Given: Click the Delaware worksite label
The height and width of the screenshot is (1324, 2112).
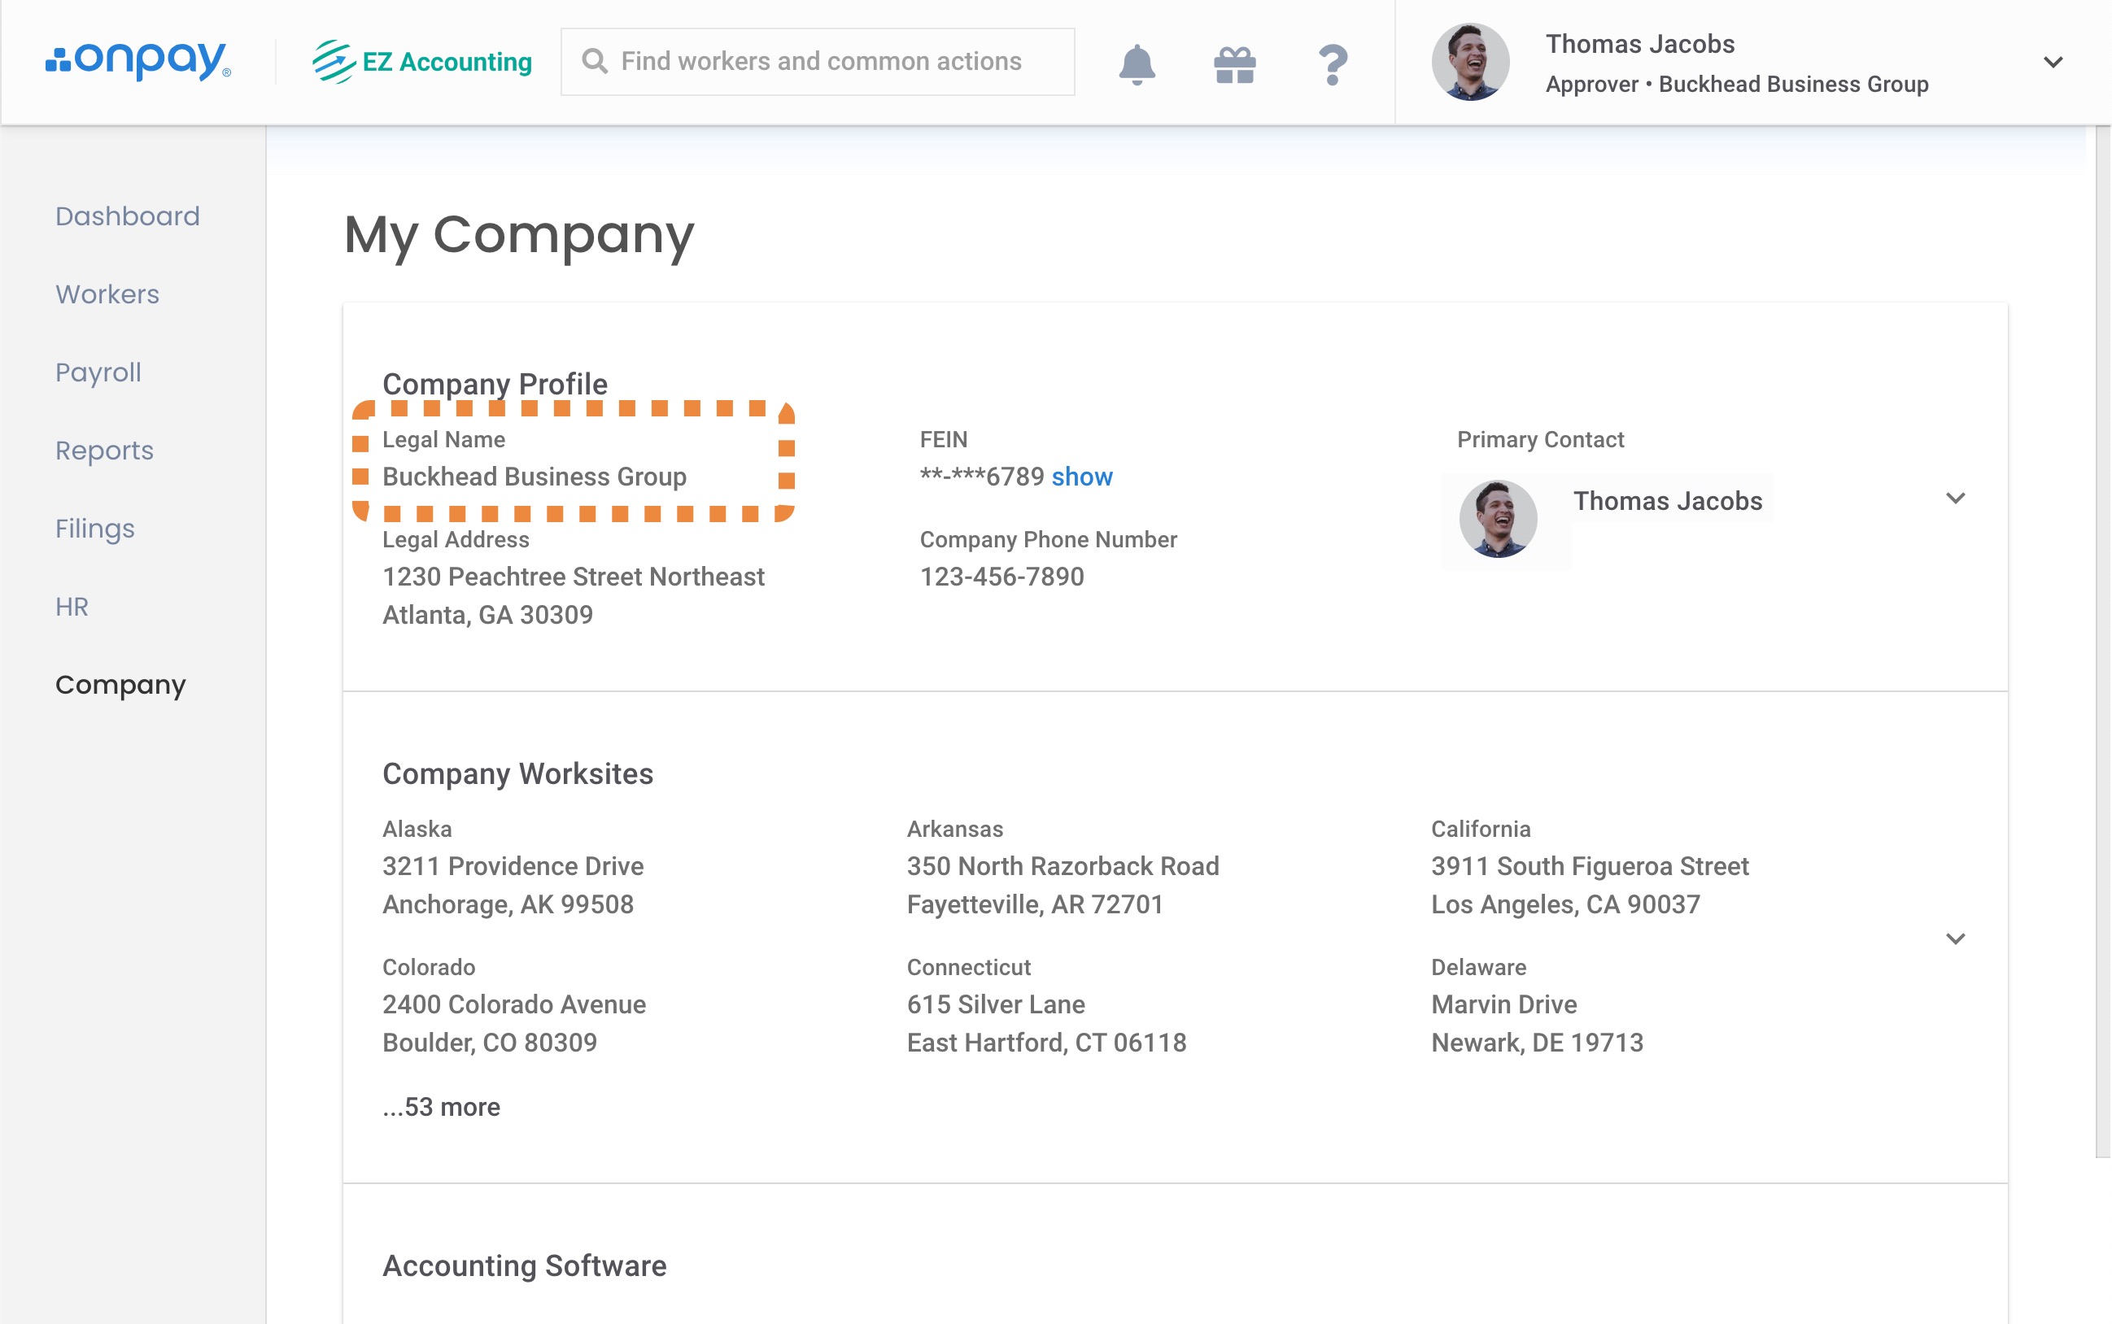Looking at the screenshot, I should (x=1479, y=967).
